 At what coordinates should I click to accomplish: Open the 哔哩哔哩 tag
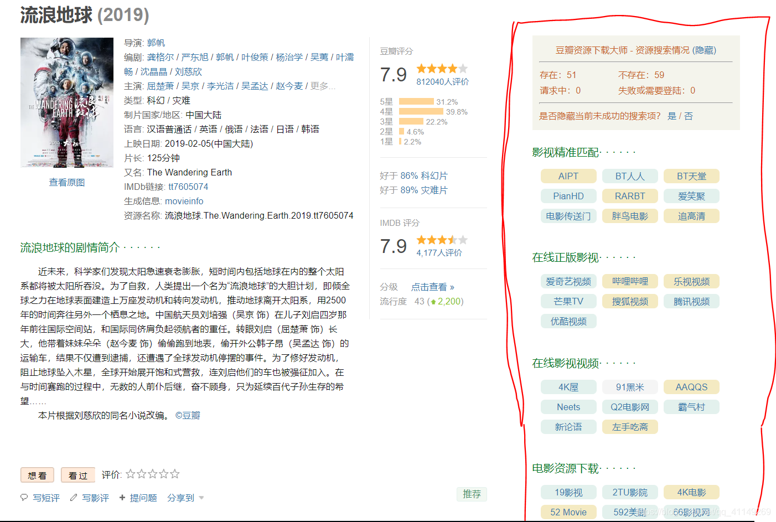coord(630,281)
